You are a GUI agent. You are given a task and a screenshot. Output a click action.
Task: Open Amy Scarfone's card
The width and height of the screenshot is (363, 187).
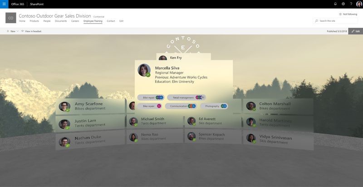(x=90, y=106)
